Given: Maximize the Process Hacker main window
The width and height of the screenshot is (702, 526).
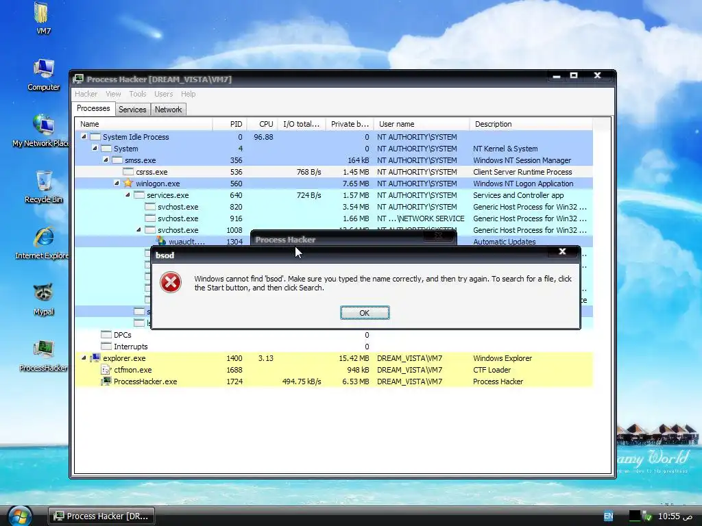Looking at the screenshot, I should pos(574,75).
